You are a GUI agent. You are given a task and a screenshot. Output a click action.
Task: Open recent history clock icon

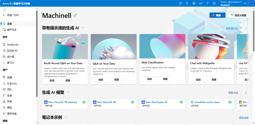180,3
